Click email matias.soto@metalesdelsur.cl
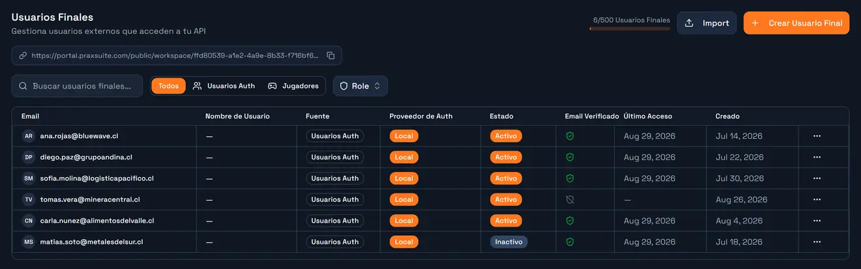This screenshot has width=861, height=269. 91,242
